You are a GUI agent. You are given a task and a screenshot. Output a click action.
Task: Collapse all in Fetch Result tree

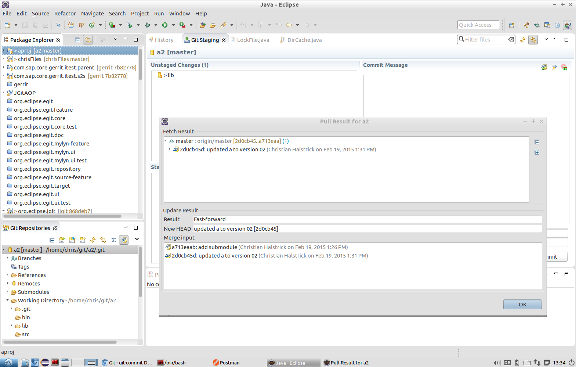click(537, 142)
